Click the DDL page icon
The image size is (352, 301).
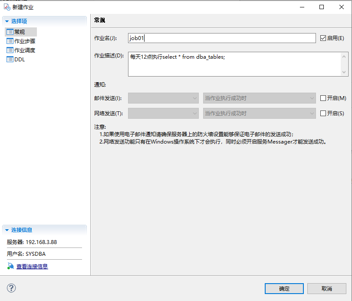pyautogui.click(x=10, y=60)
